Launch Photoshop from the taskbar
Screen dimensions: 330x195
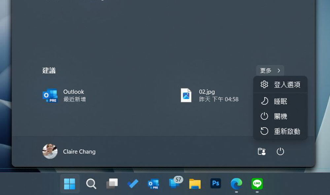coord(215,183)
